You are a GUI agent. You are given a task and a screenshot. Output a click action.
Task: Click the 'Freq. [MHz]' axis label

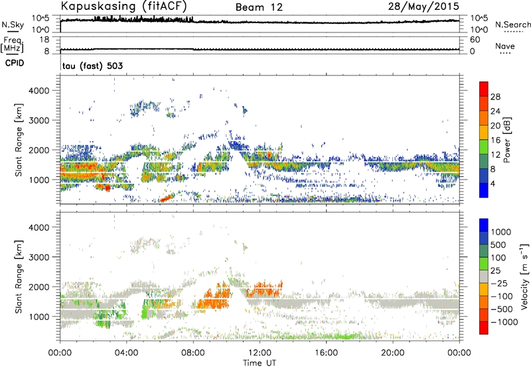(x=12, y=45)
